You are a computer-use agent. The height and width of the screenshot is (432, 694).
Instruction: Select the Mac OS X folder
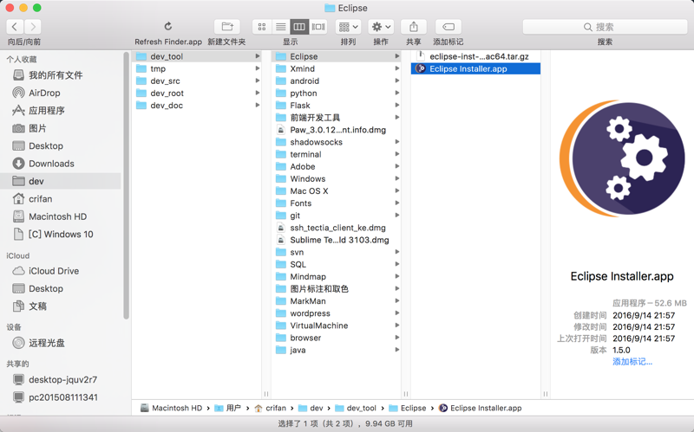pos(337,190)
